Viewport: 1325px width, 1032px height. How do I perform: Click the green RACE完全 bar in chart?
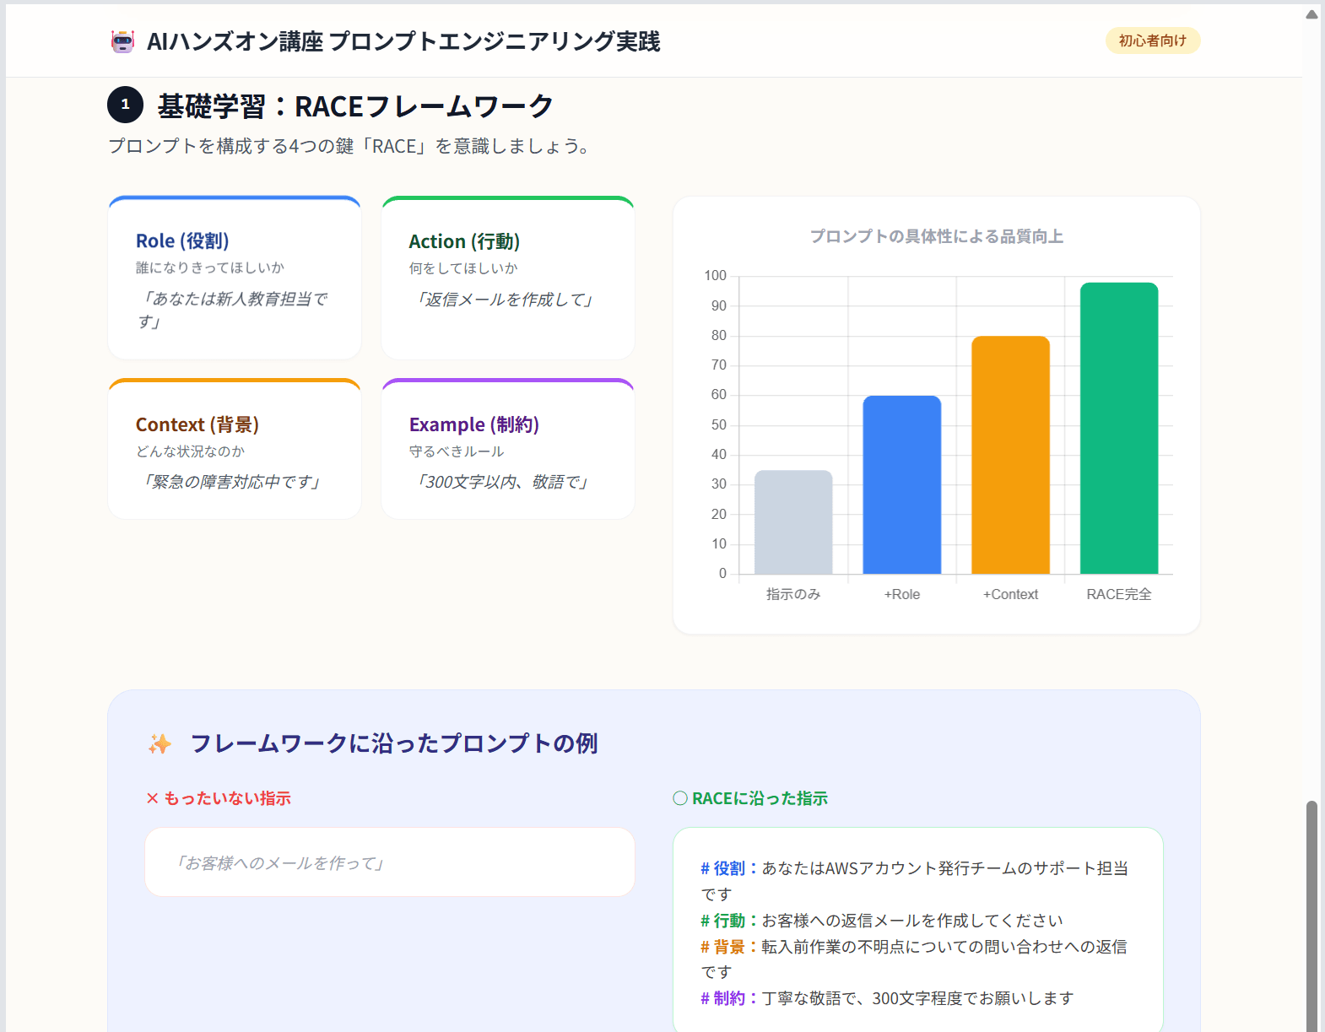(x=1119, y=429)
